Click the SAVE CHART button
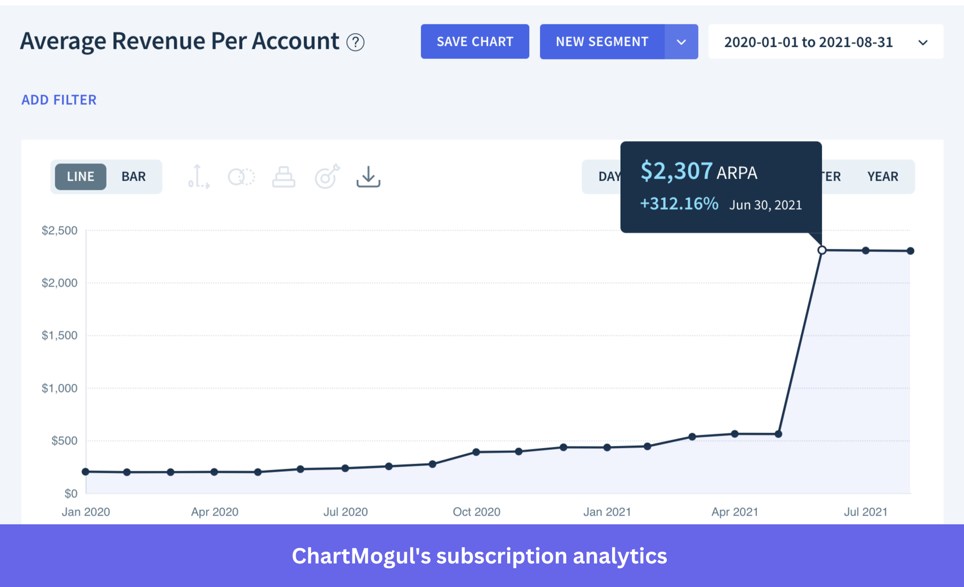Screen dimensions: 964x587 [x=475, y=41]
